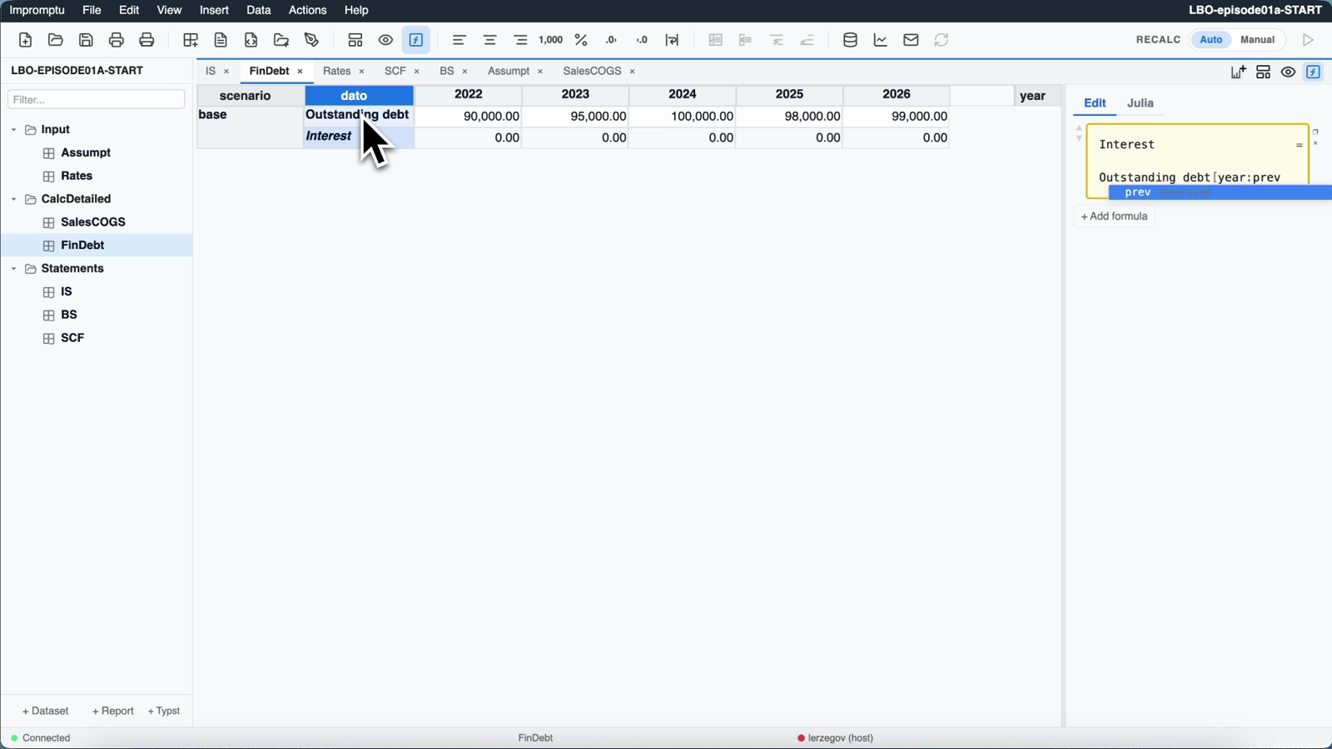Click the Filter input field in the sidebar
This screenshot has height=749, width=1332.
97,100
